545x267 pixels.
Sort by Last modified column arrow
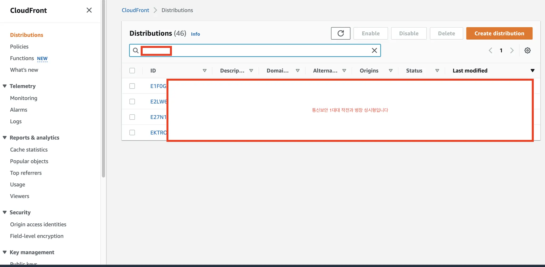pos(532,70)
